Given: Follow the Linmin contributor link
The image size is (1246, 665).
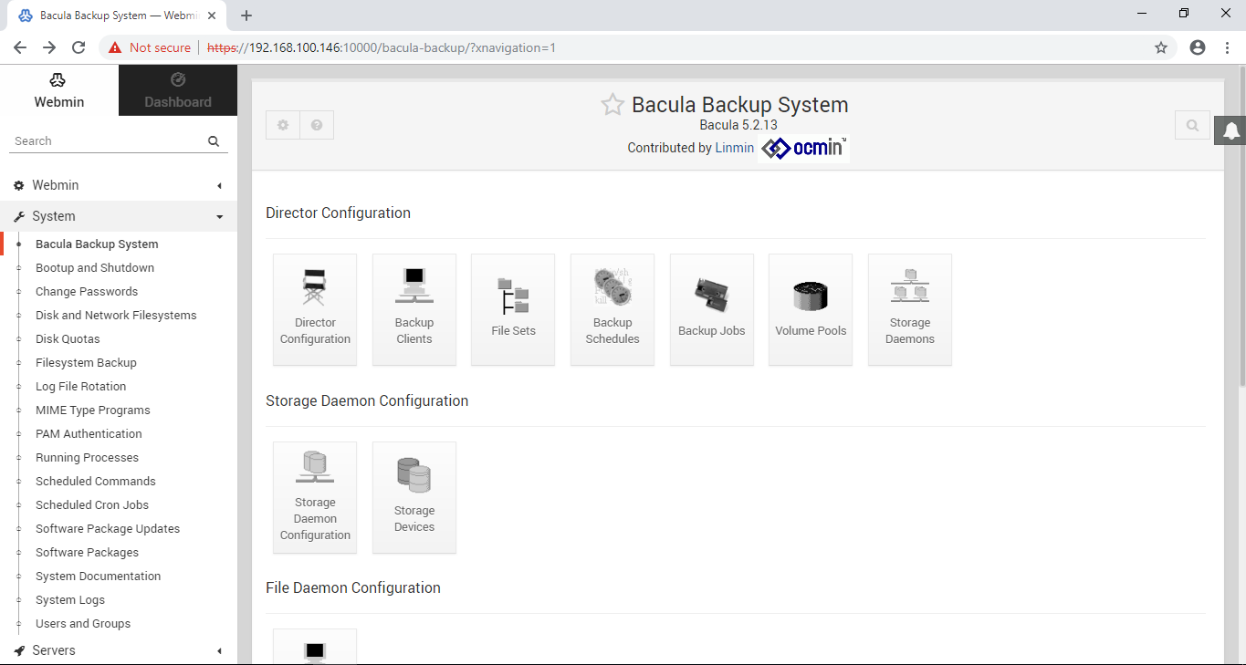Looking at the screenshot, I should click(x=734, y=147).
